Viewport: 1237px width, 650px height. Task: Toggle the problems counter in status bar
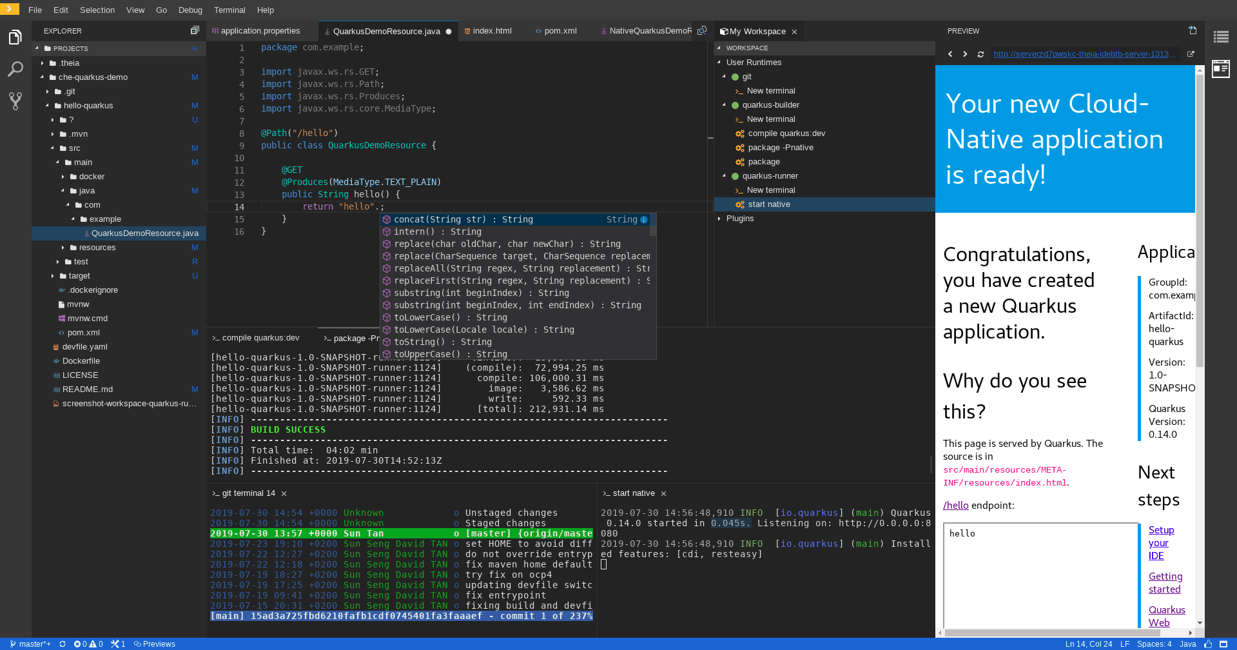[x=88, y=644]
